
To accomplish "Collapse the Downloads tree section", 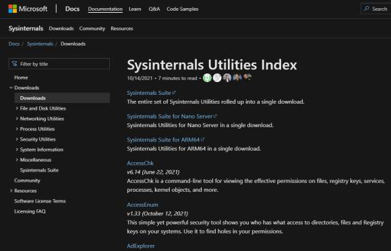I will click(x=11, y=87).
